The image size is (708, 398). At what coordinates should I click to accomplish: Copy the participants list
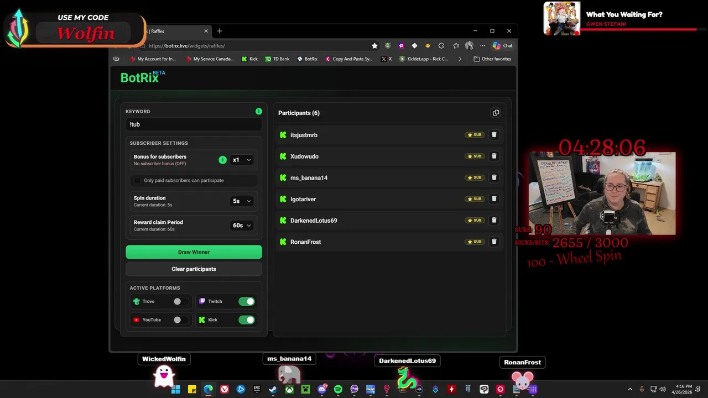coord(496,113)
